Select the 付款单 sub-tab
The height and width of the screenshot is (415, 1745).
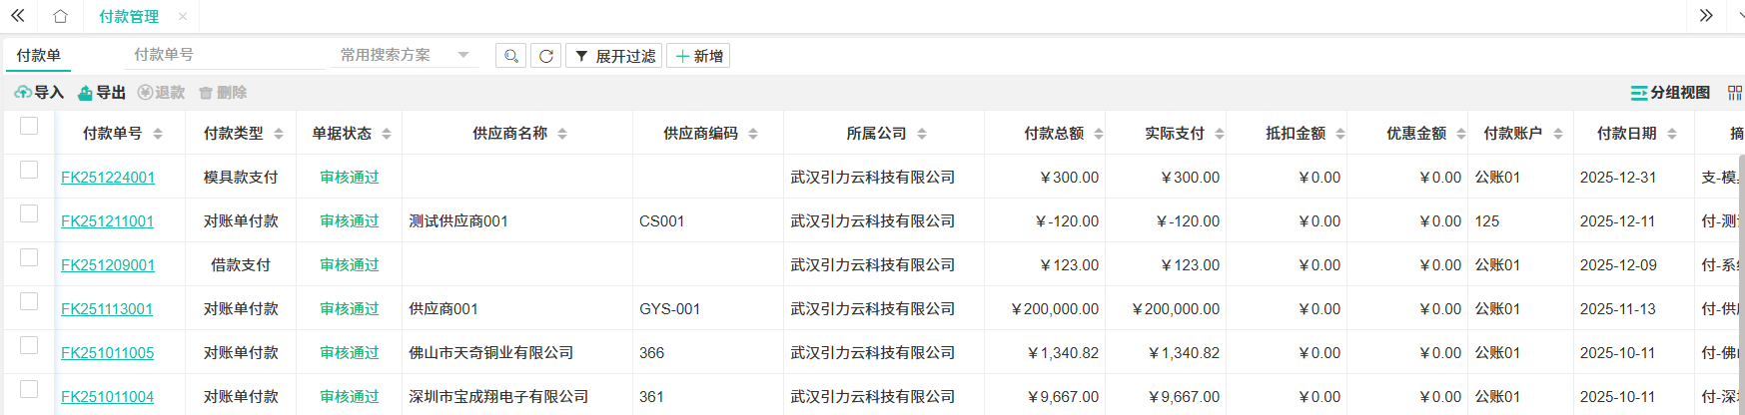coord(39,56)
